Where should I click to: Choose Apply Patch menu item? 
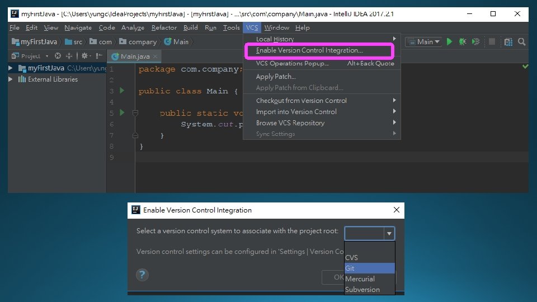tap(322, 77)
